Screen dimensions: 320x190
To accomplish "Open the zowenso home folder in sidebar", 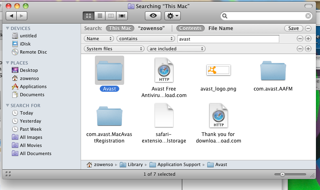I will (x=25, y=78).
